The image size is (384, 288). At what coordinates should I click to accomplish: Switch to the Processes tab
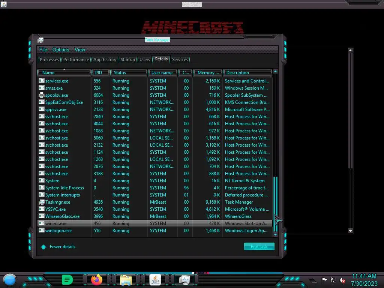(x=49, y=60)
